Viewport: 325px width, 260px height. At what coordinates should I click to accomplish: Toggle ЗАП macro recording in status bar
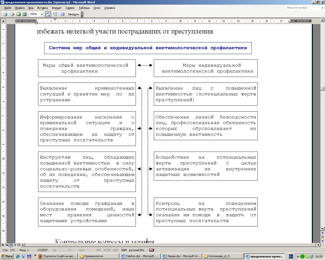[99, 250]
